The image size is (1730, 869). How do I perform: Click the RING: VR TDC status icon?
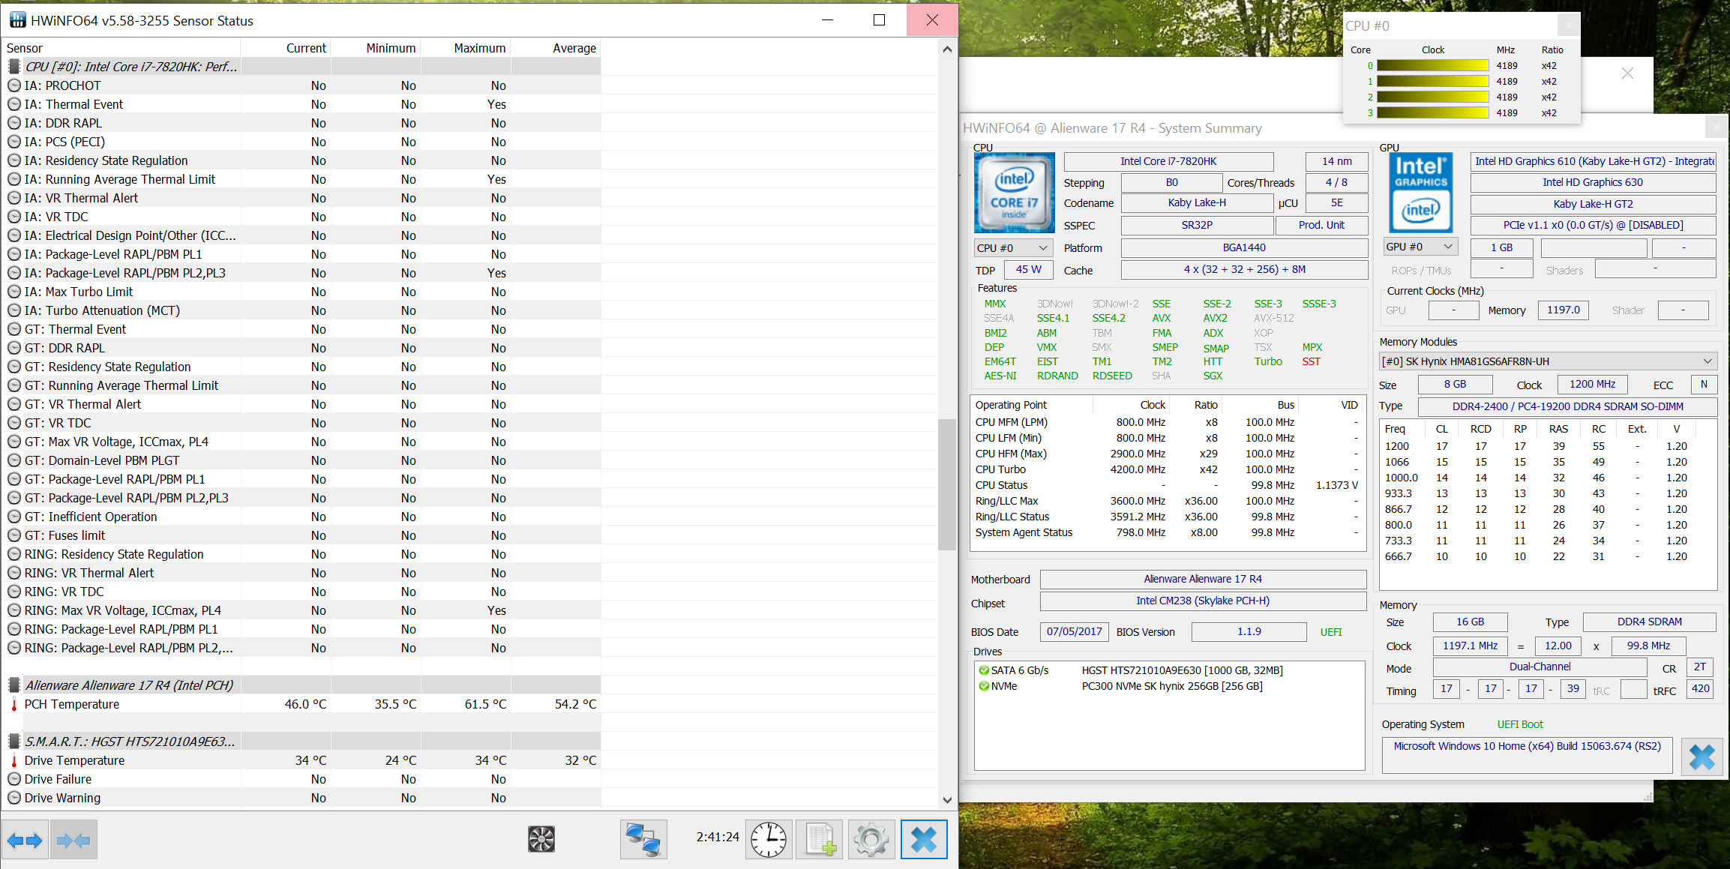coord(14,592)
